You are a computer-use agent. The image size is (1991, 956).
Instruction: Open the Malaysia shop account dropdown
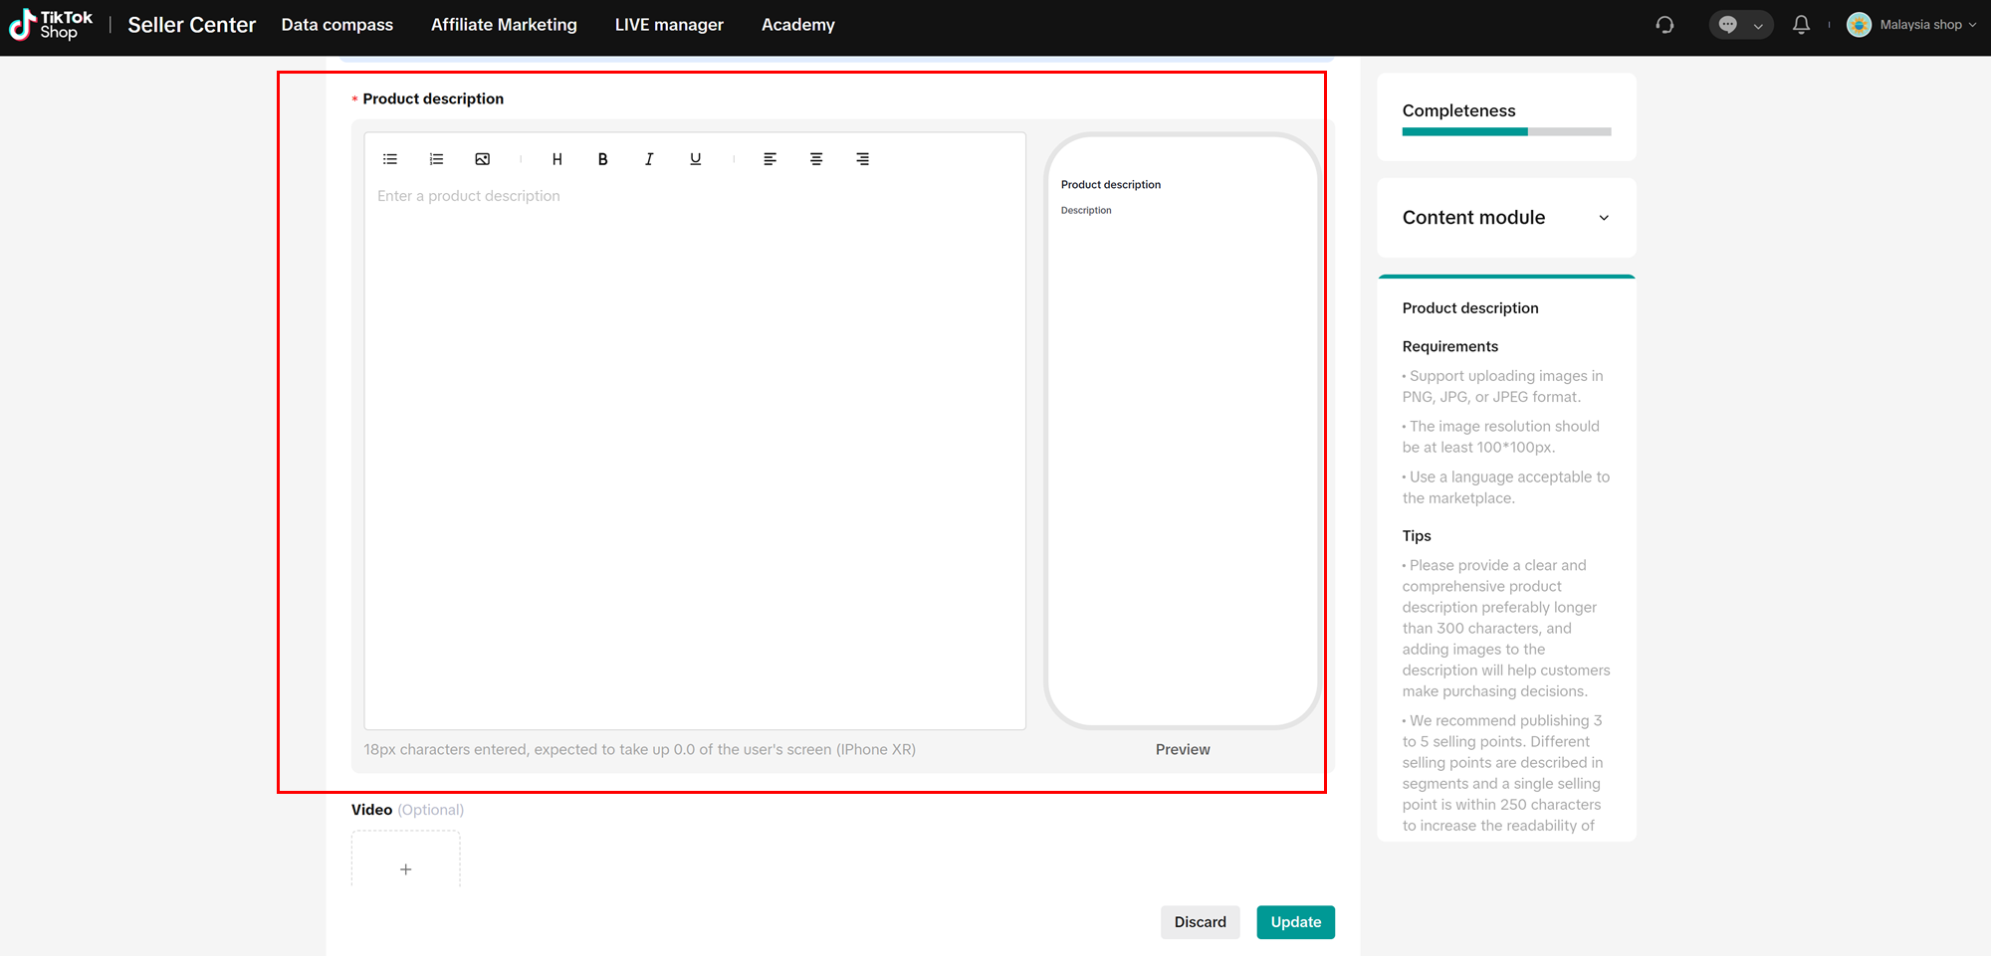pos(1911,25)
